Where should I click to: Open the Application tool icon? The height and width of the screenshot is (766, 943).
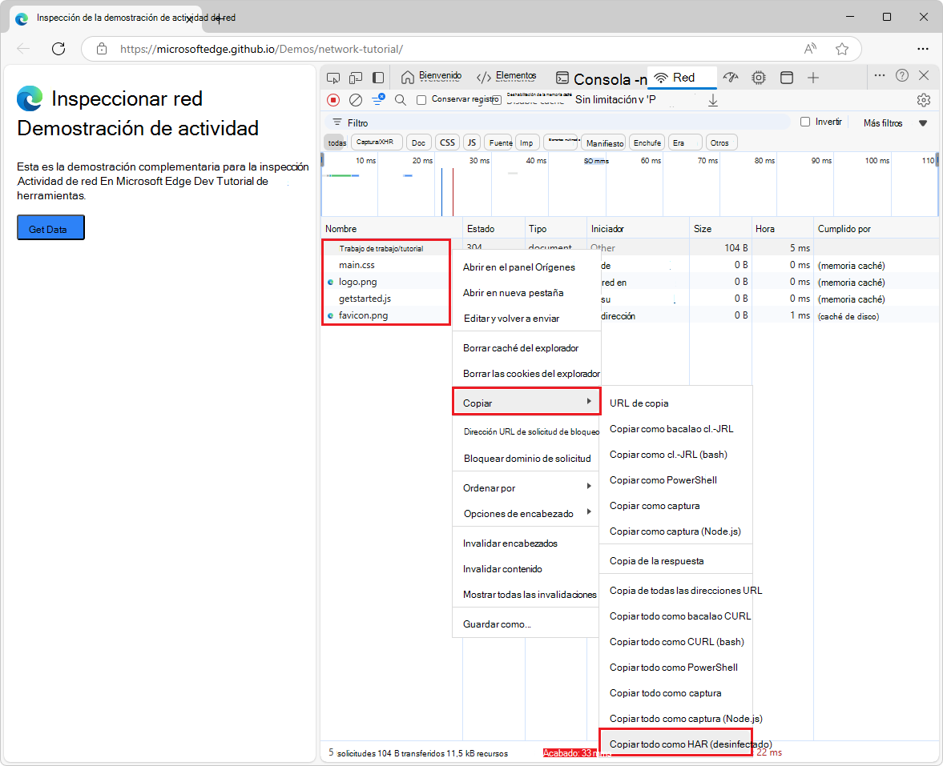787,78
